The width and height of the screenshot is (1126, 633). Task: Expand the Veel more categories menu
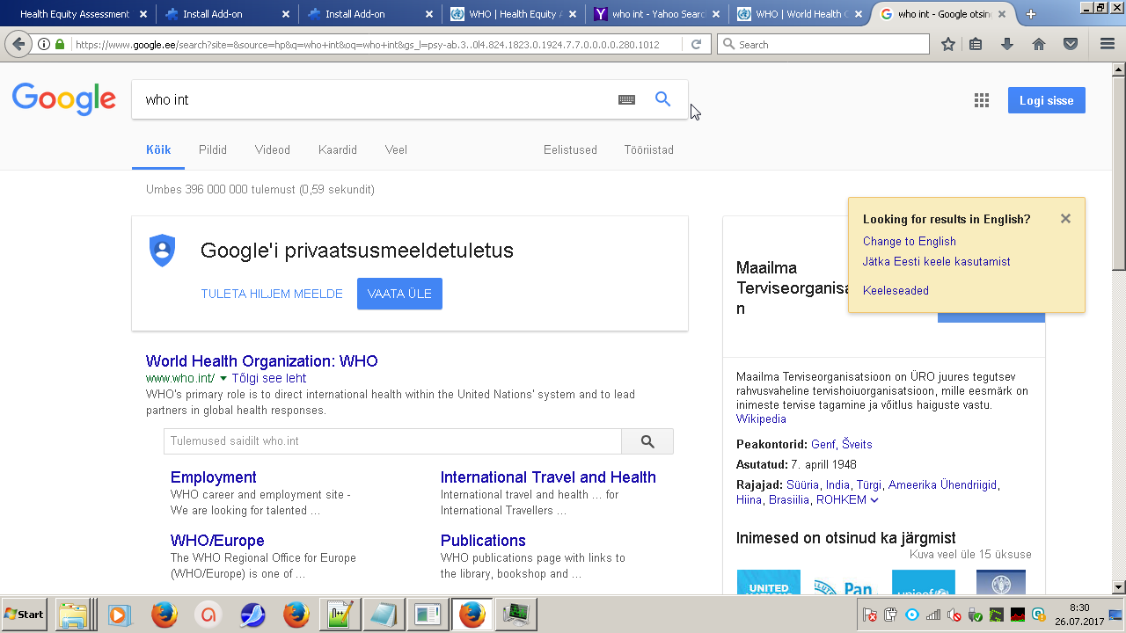pos(396,150)
